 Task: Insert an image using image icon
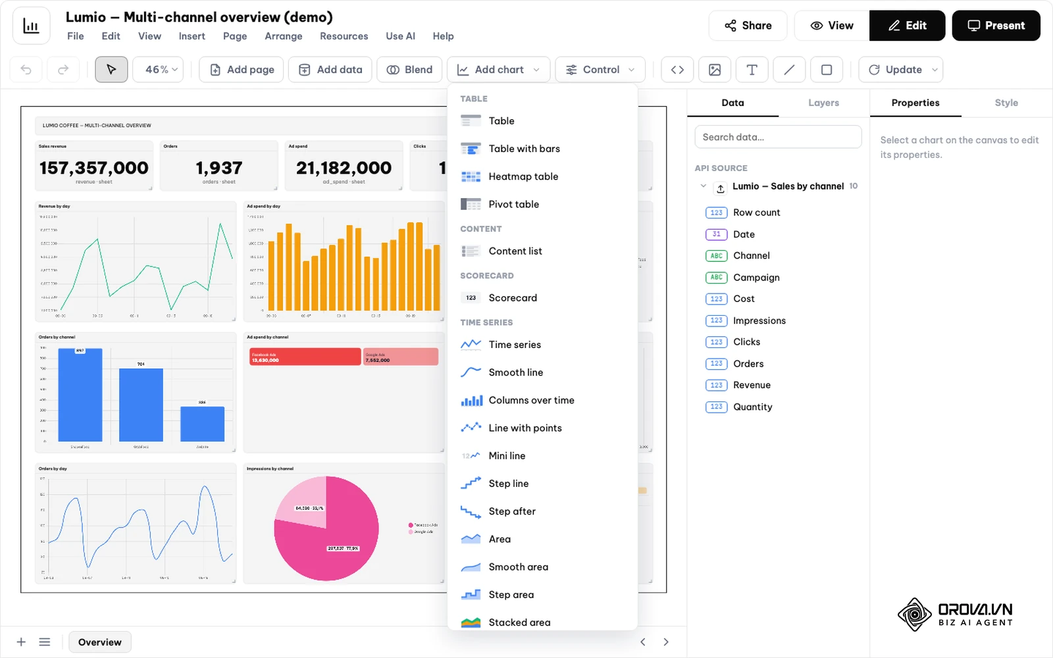(715, 70)
